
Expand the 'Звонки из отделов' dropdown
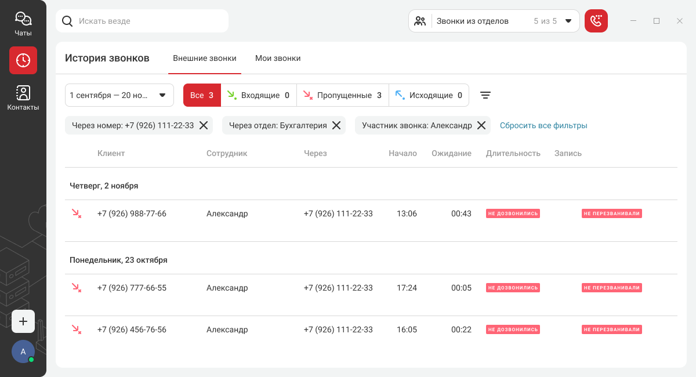click(x=494, y=21)
